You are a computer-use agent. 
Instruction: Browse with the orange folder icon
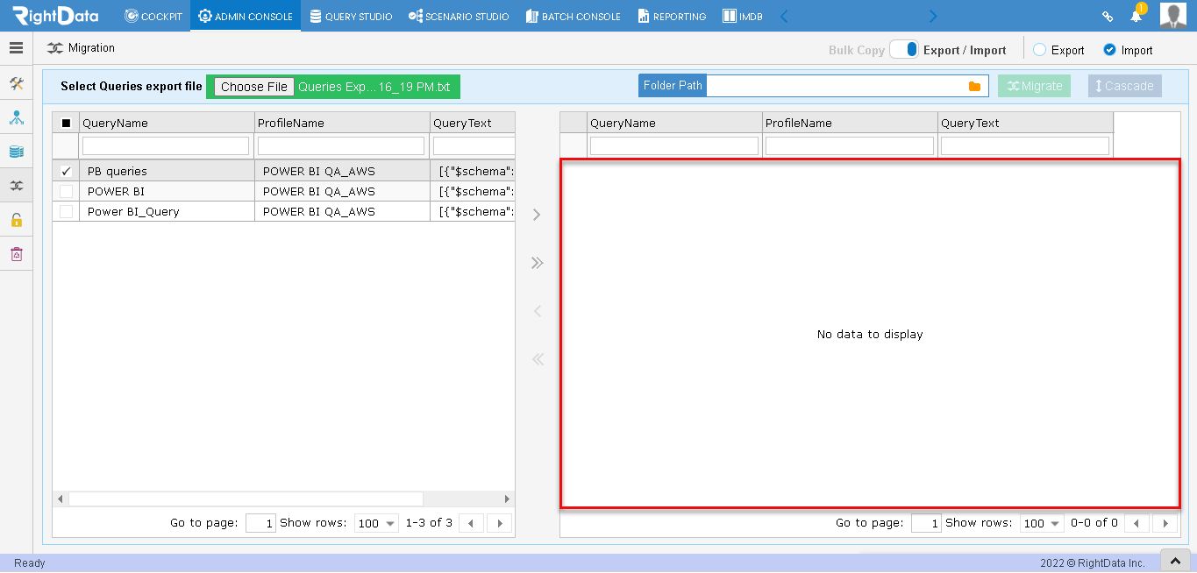tap(974, 86)
